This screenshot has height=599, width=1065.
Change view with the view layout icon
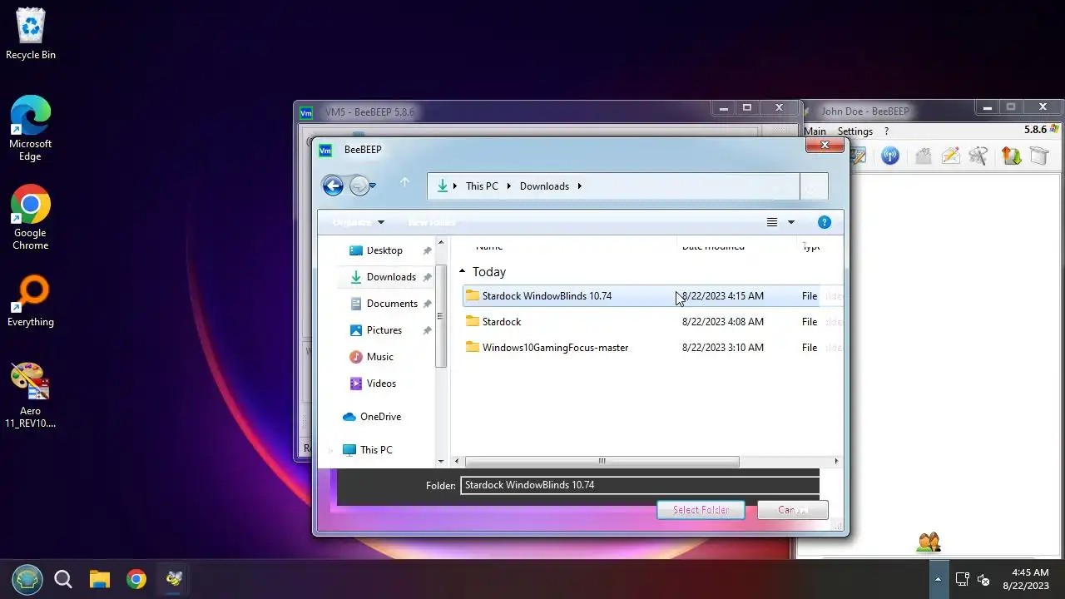click(771, 222)
